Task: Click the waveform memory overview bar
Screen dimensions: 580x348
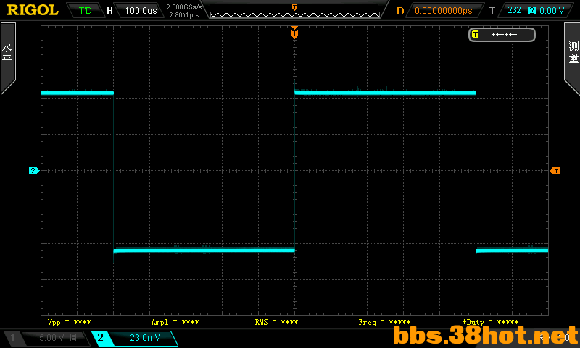Action: (295, 14)
